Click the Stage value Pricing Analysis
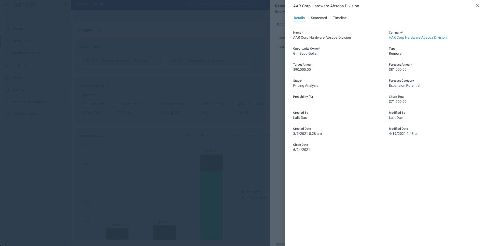The width and height of the screenshot is (486, 246). click(x=306, y=85)
